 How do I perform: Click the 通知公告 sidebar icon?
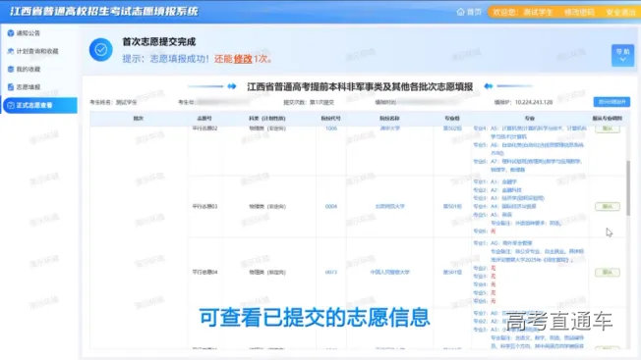tap(11, 33)
